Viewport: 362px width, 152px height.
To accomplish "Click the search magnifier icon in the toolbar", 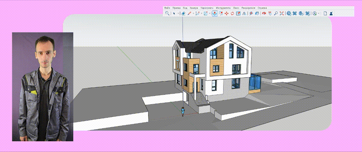I will tap(167, 13).
